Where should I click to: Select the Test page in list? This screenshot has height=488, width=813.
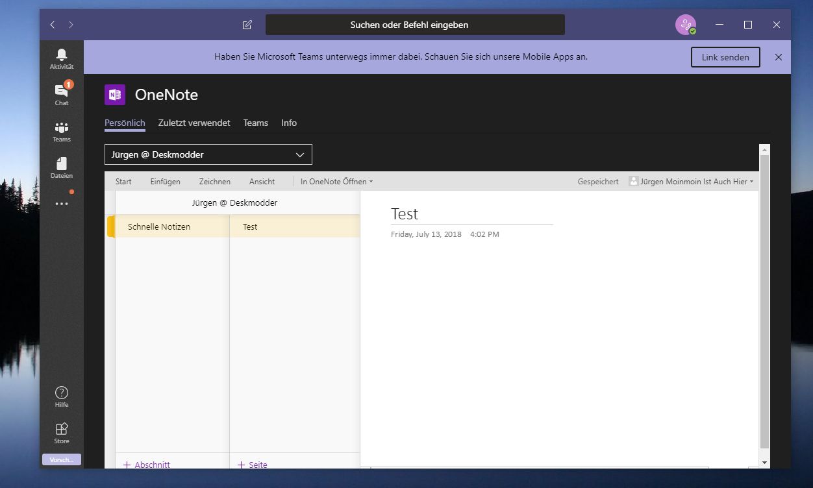coord(295,226)
